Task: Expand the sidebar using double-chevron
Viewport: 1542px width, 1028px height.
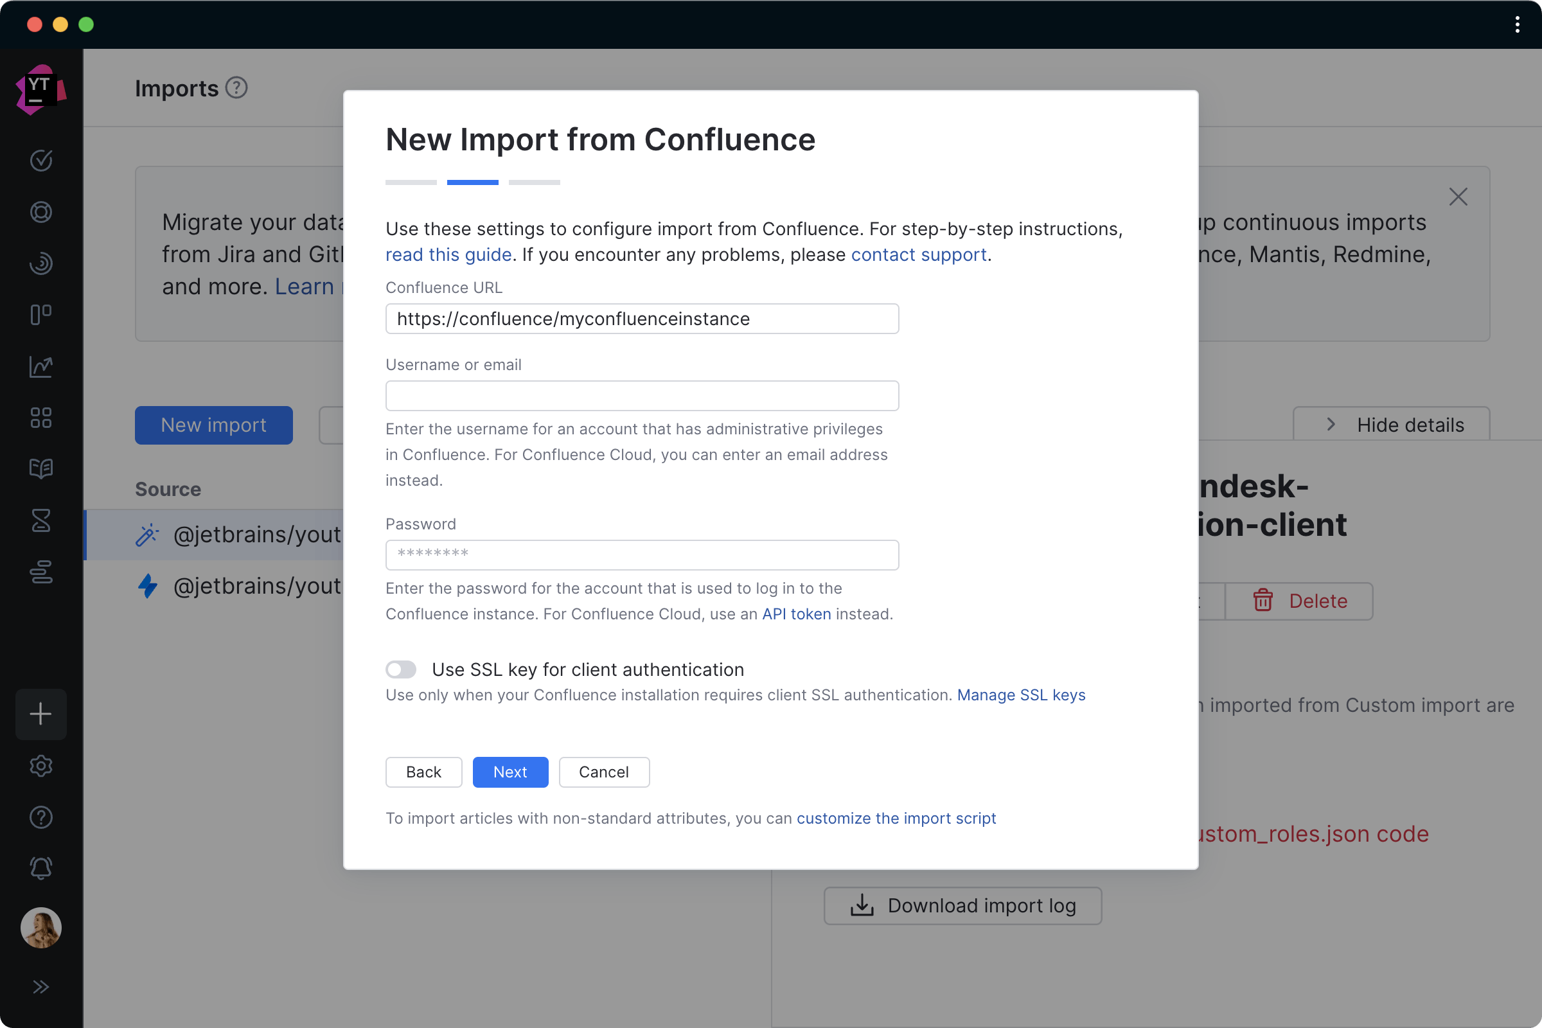Action: coord(40,987)
